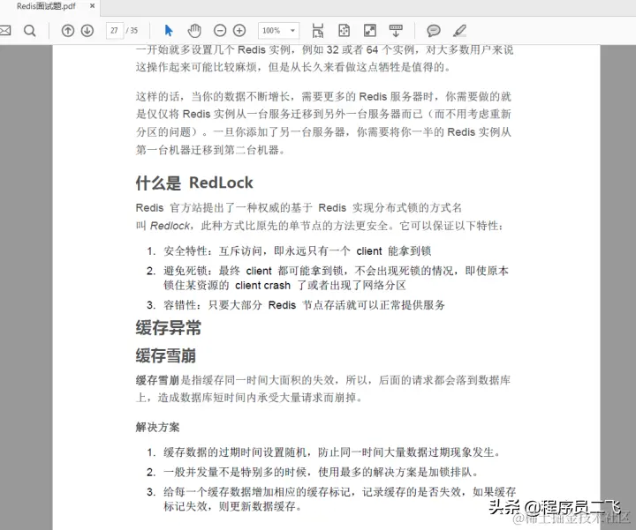
Task: Click the paragraph line 第一台机器迁移到第二台机器
Action: [210, 150]
